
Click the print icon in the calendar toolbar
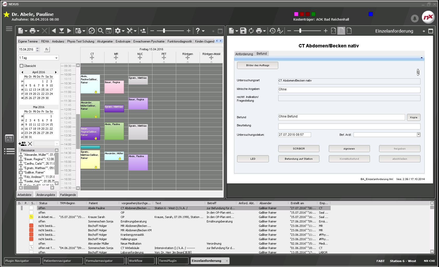[33, 31]
